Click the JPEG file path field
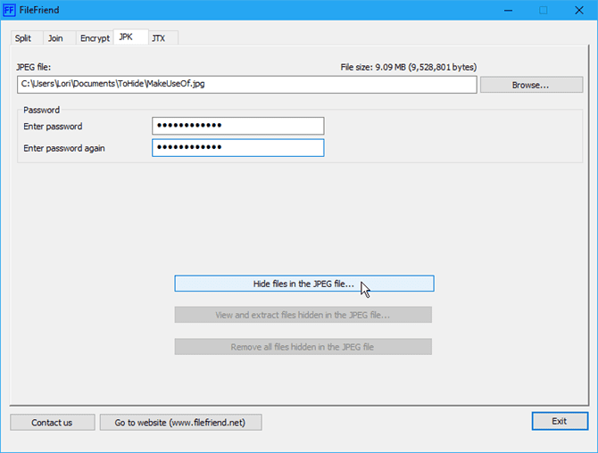The width and height of the screenshot is (598, 453). click(x=247, y=84)
